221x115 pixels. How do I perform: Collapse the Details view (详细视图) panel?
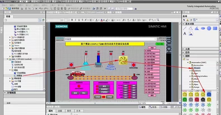click(5, 93)
